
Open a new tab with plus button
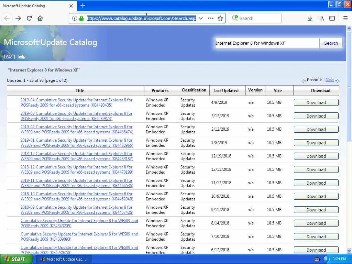(83, 5)
